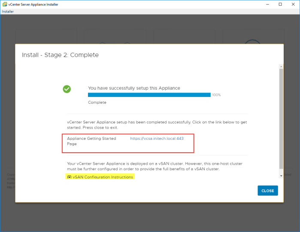The height and width of the screenshot is (232, 300).
Task: Click the dialog's vertical scrollbar thumb
Action: click(x=281, y=118)
